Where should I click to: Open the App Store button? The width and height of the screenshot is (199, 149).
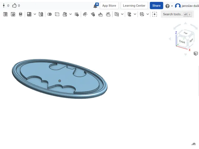pyautogui.click(x=109, y=6)
